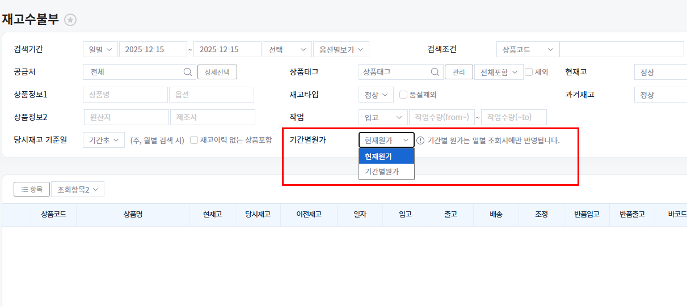Toggle the 제외 checkbox for 상품태그
The width and height of the screenshot is (687, 307).
pyautogui.click(x=529, y=72)
